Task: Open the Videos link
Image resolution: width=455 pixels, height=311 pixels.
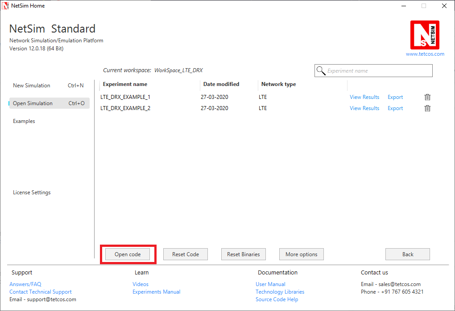Action: [x=141, y=284]
